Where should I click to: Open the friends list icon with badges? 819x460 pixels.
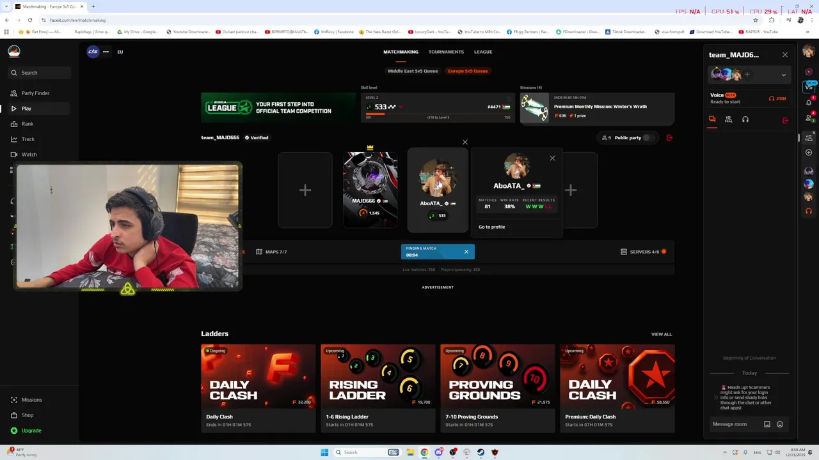809,117
